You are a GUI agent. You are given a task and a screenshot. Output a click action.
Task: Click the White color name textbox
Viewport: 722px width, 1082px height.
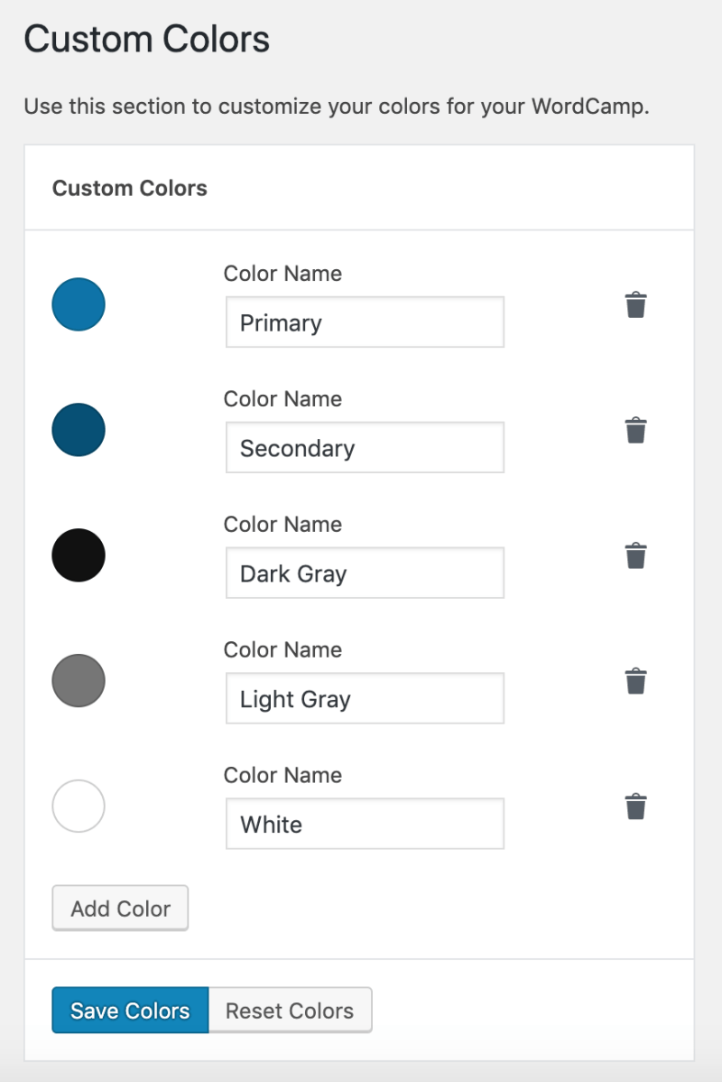365,824
